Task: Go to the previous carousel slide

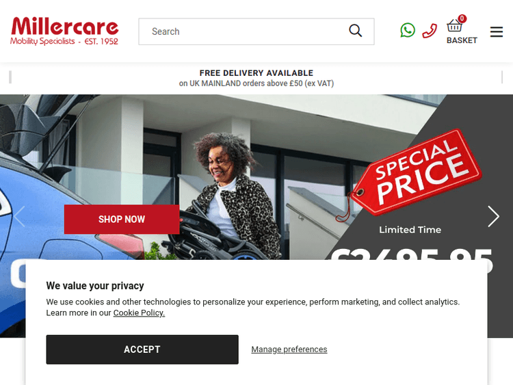Action: click(19, 216)
